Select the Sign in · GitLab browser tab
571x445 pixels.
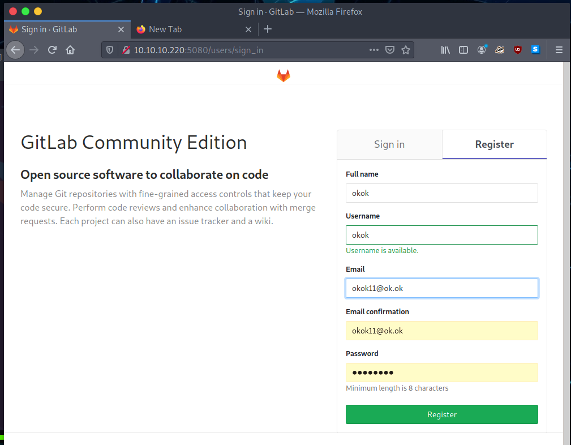[67, 29]
